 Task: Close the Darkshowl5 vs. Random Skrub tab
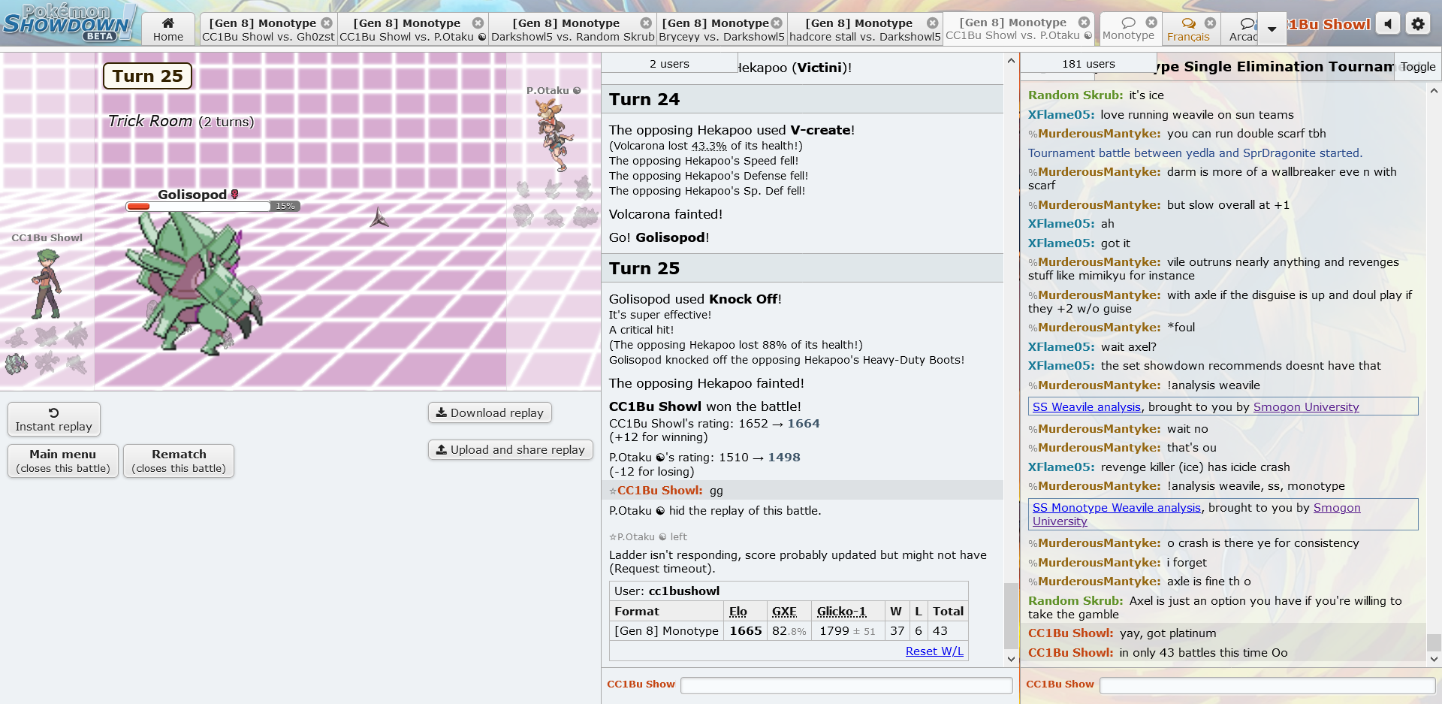[x=646, y=23]
